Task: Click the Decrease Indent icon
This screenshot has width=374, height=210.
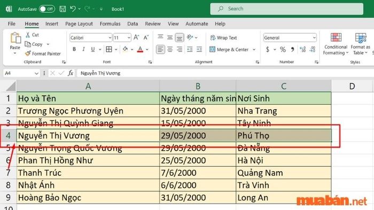Action: pos(190,49)
